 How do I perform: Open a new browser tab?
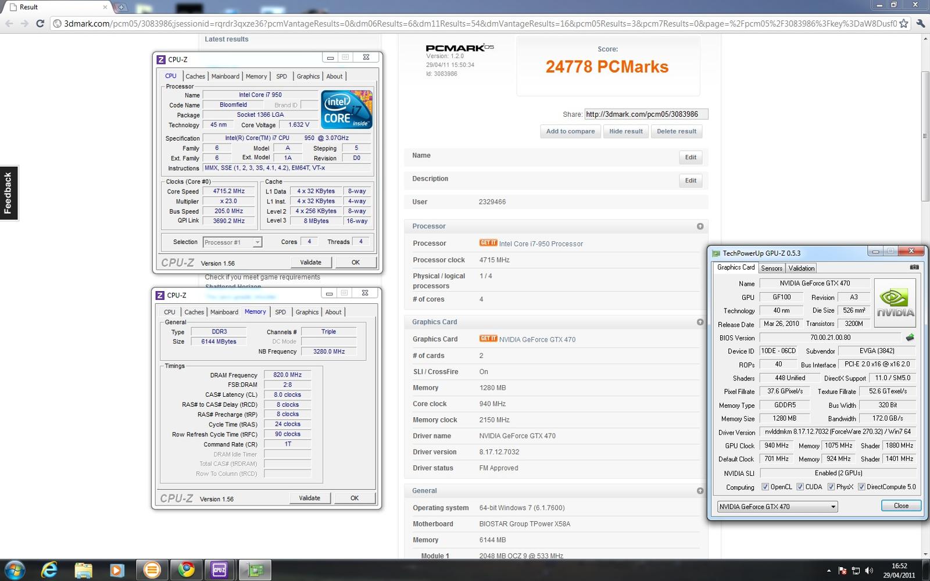[121, 8]
